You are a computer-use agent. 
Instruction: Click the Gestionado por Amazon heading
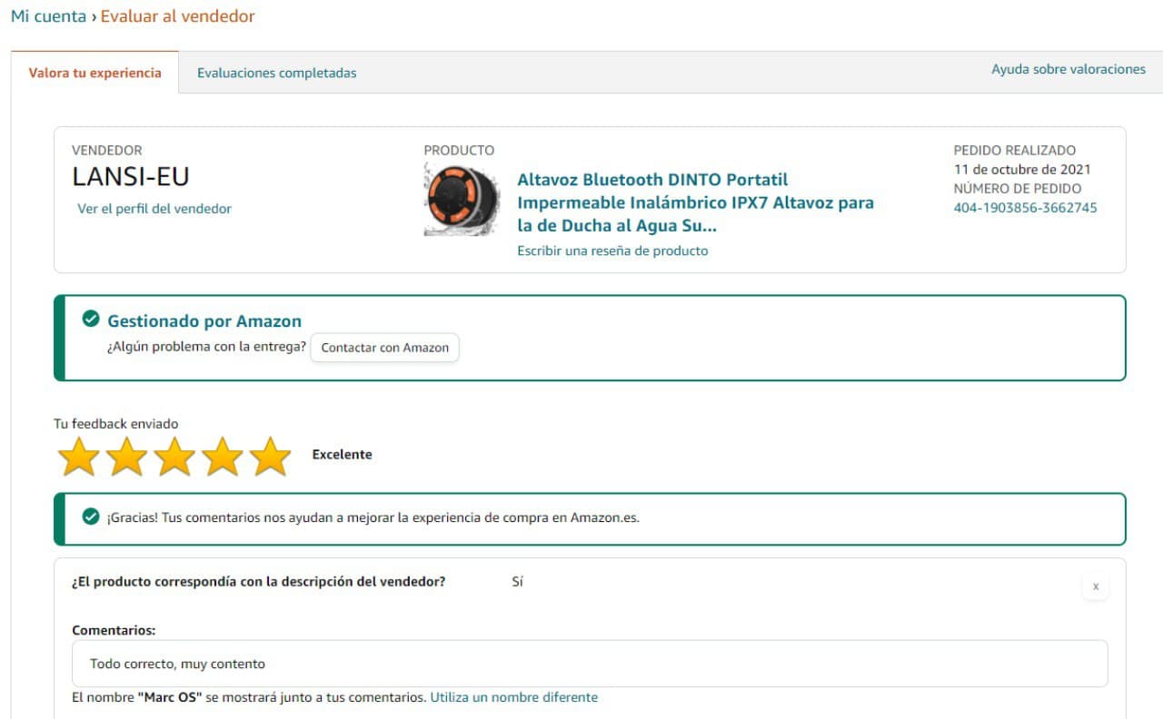204,320
